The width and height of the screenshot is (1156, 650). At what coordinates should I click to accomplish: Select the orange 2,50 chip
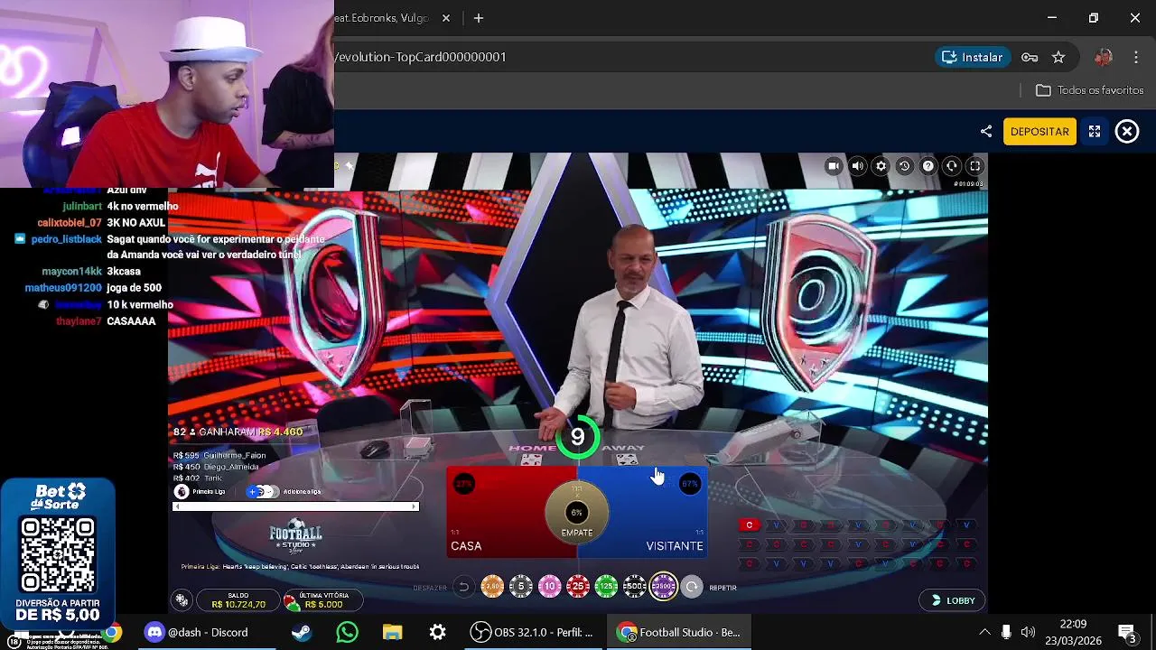pos(492,588)
